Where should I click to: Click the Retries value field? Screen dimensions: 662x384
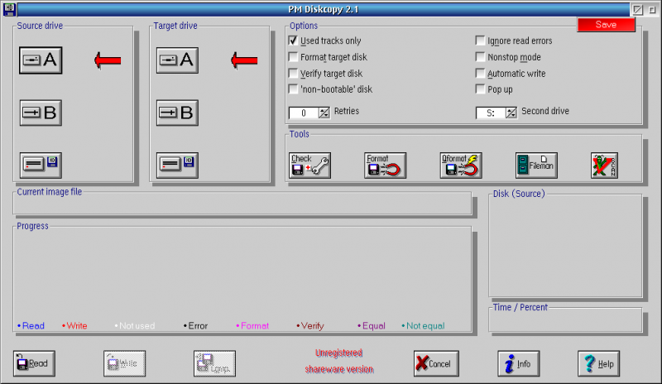304,113
